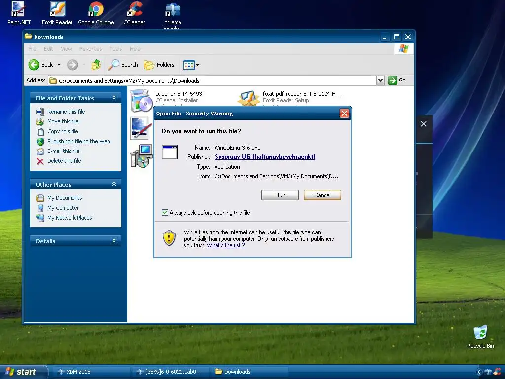Click the WinCDEmu-3.6.exe file name text
Image resolution: width=505 pixels, height=379 pixels.
point(237,148)
